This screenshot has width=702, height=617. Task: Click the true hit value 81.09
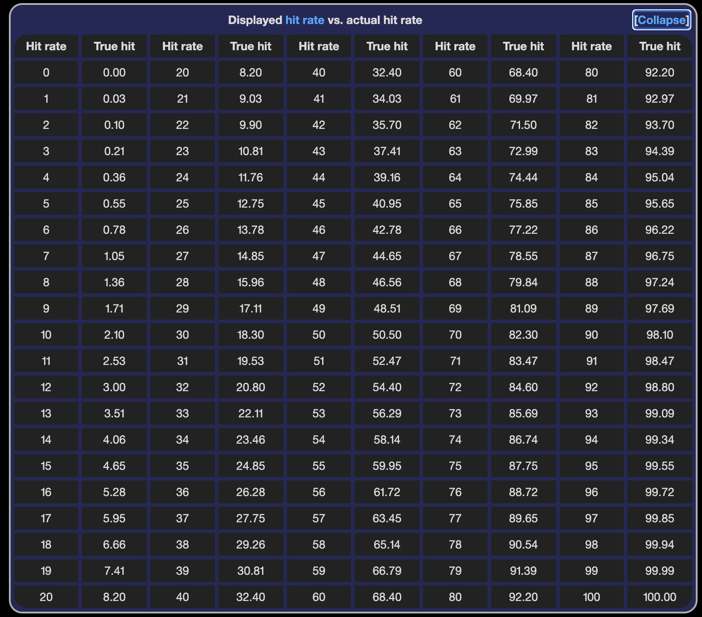[524, 308]
